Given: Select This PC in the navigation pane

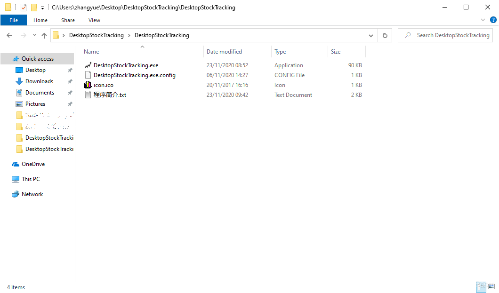Looking at the screenshot, I should tap(31, 179).
